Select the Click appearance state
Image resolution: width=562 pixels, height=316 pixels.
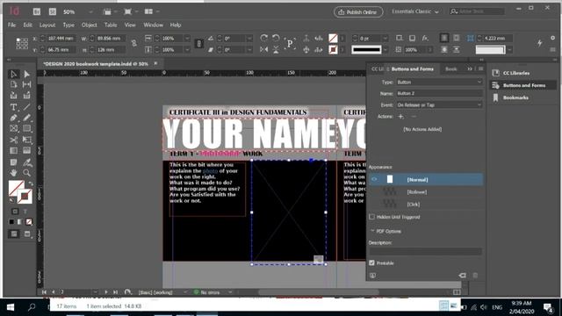(x=426, y=205)
